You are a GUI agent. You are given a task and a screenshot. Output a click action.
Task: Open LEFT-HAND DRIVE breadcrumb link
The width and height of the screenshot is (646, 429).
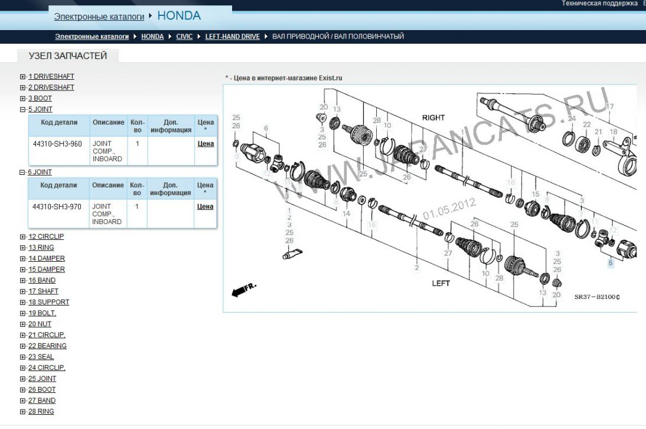(232, 37)
